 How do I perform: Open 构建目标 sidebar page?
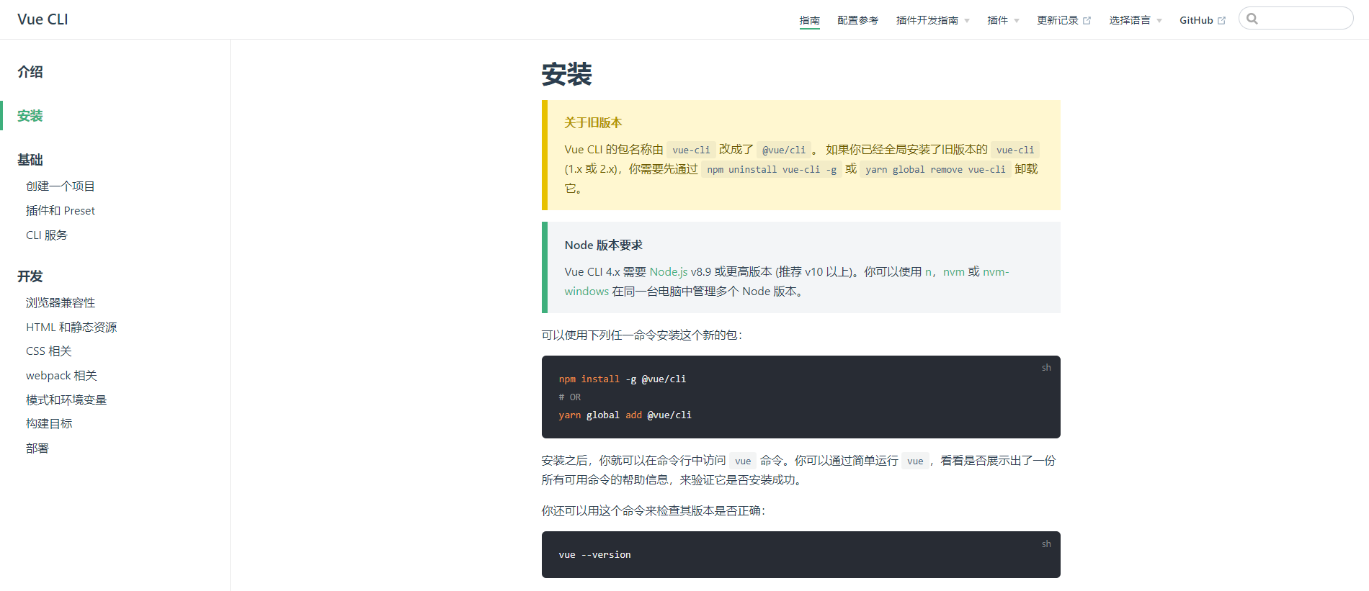pyautogui.click(x=49, y=424)
